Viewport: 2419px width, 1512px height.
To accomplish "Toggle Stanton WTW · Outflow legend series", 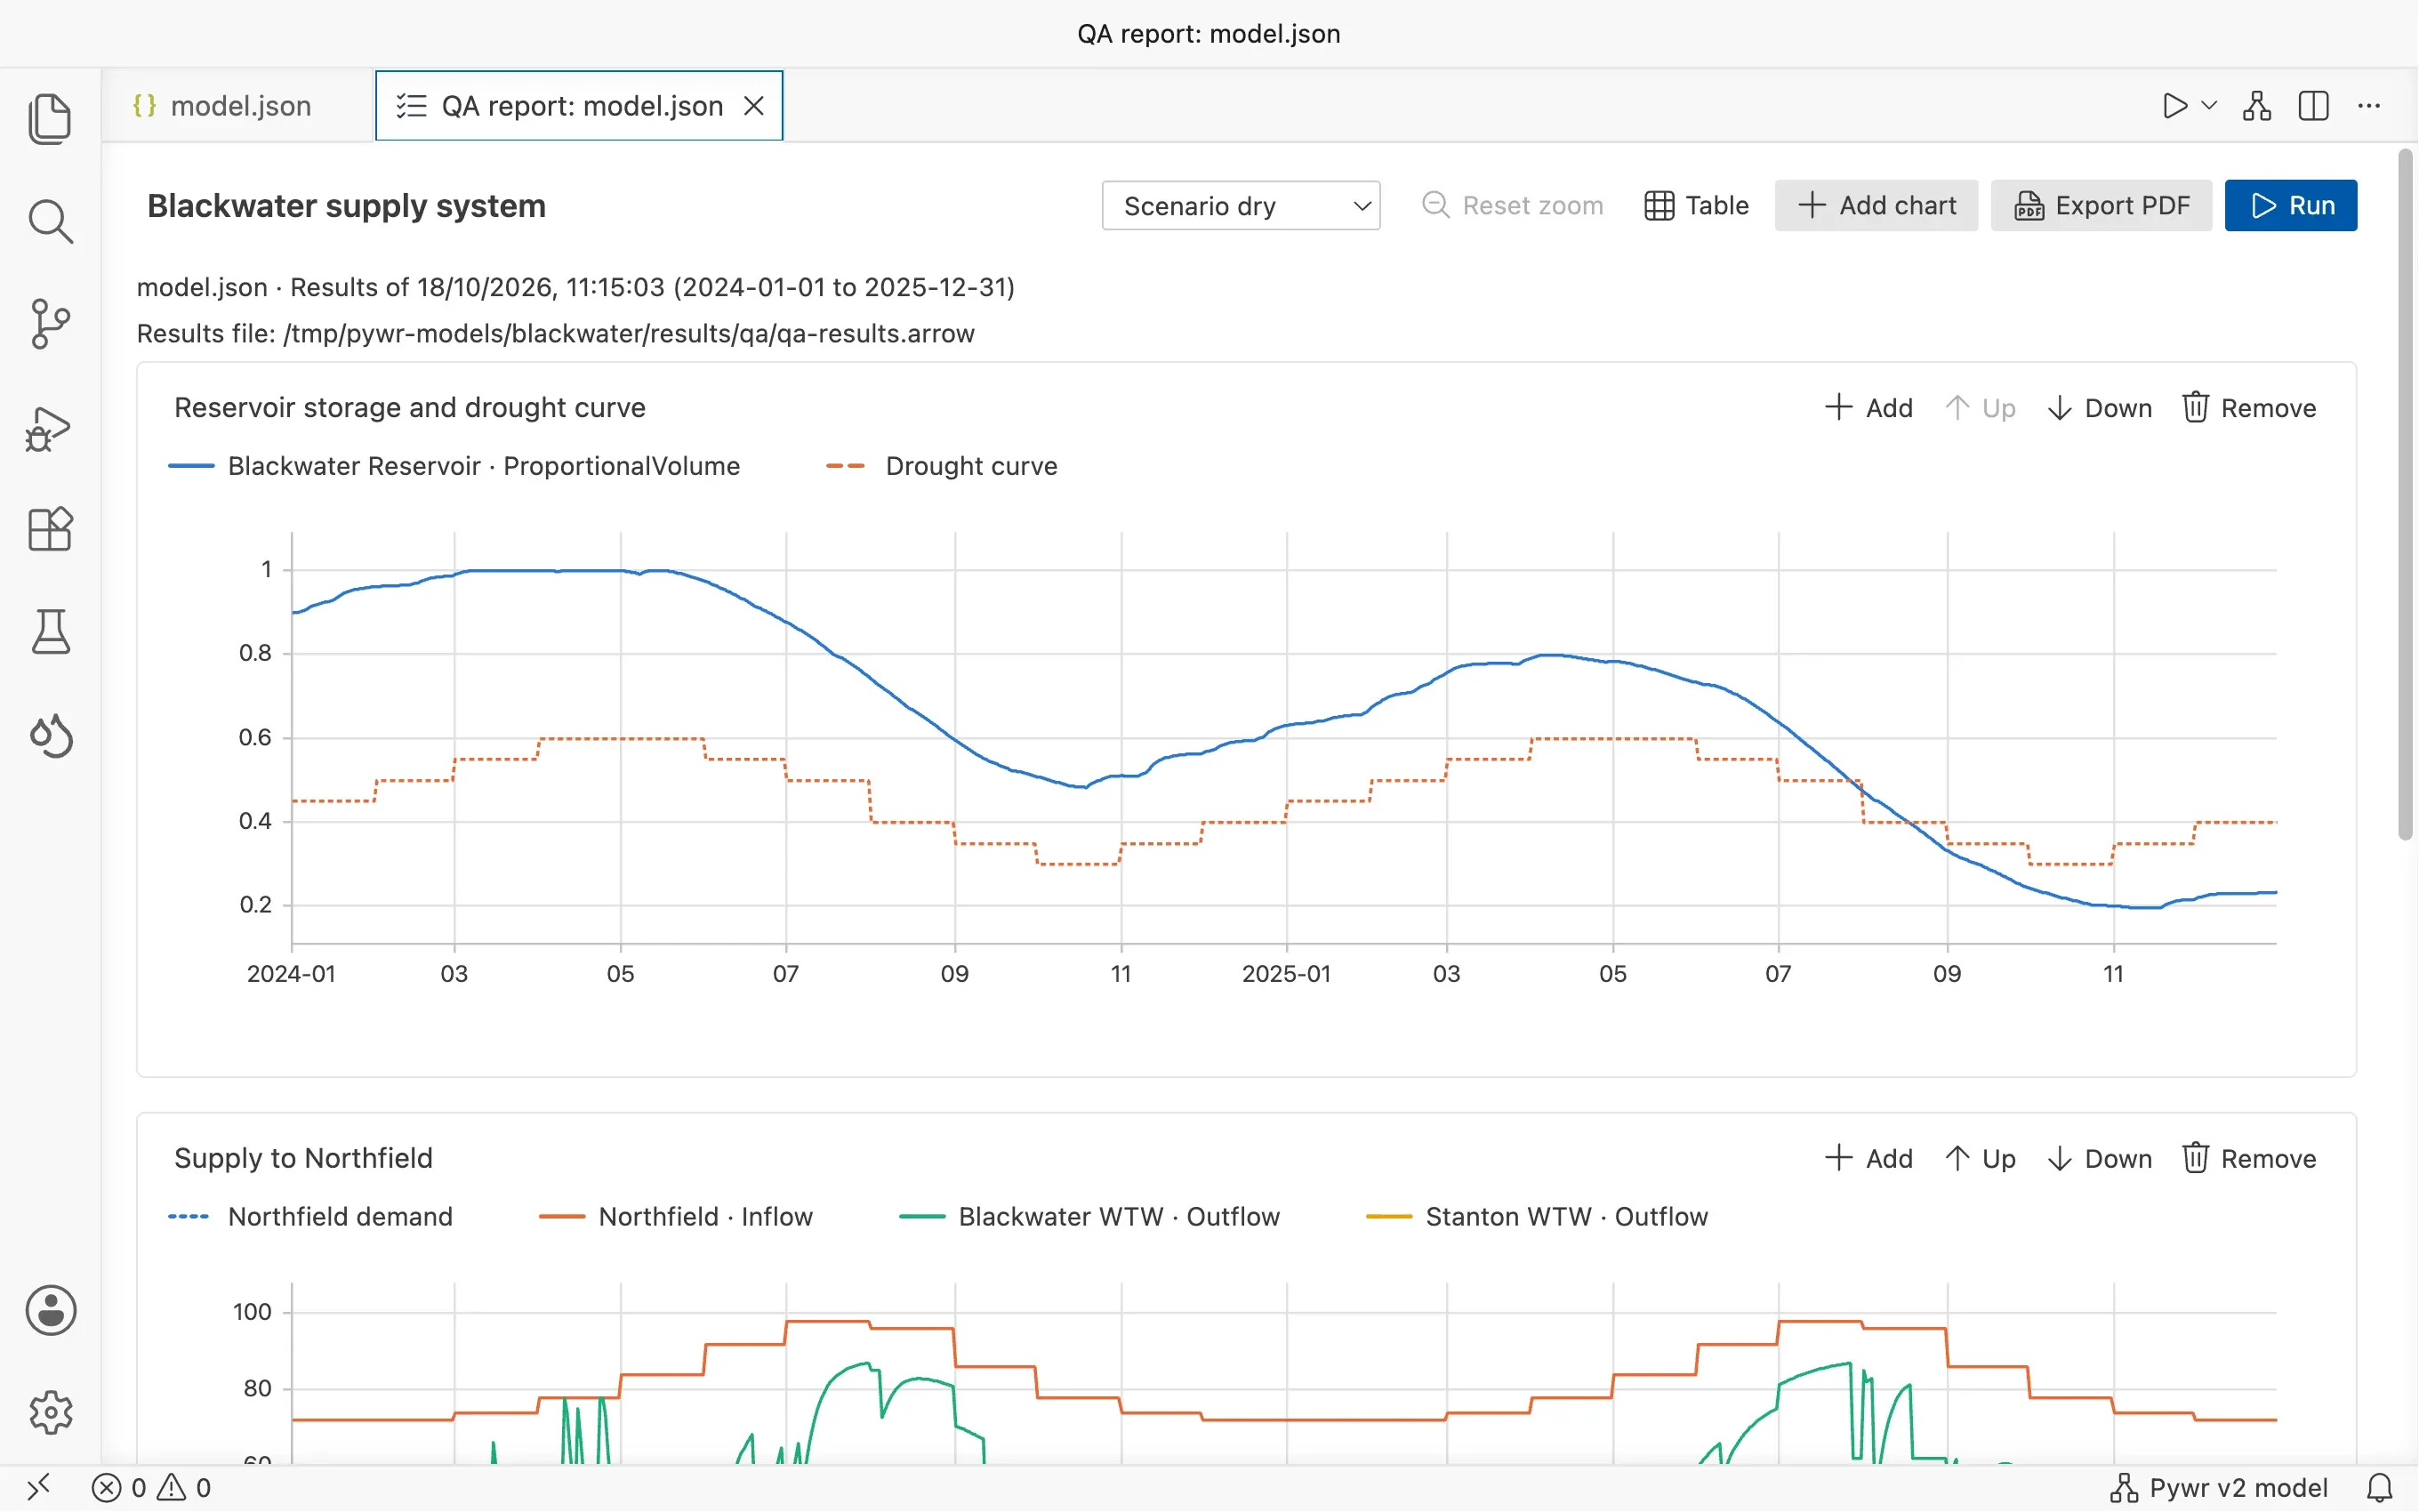I will pos(1538,1217).
